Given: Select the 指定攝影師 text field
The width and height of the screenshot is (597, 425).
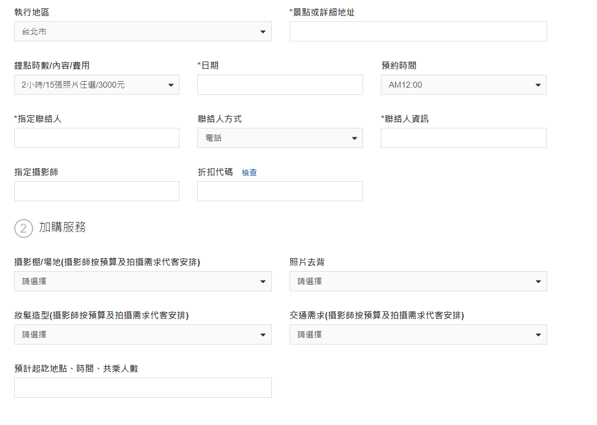Looking at the screenshot, I should coord(97,191).
